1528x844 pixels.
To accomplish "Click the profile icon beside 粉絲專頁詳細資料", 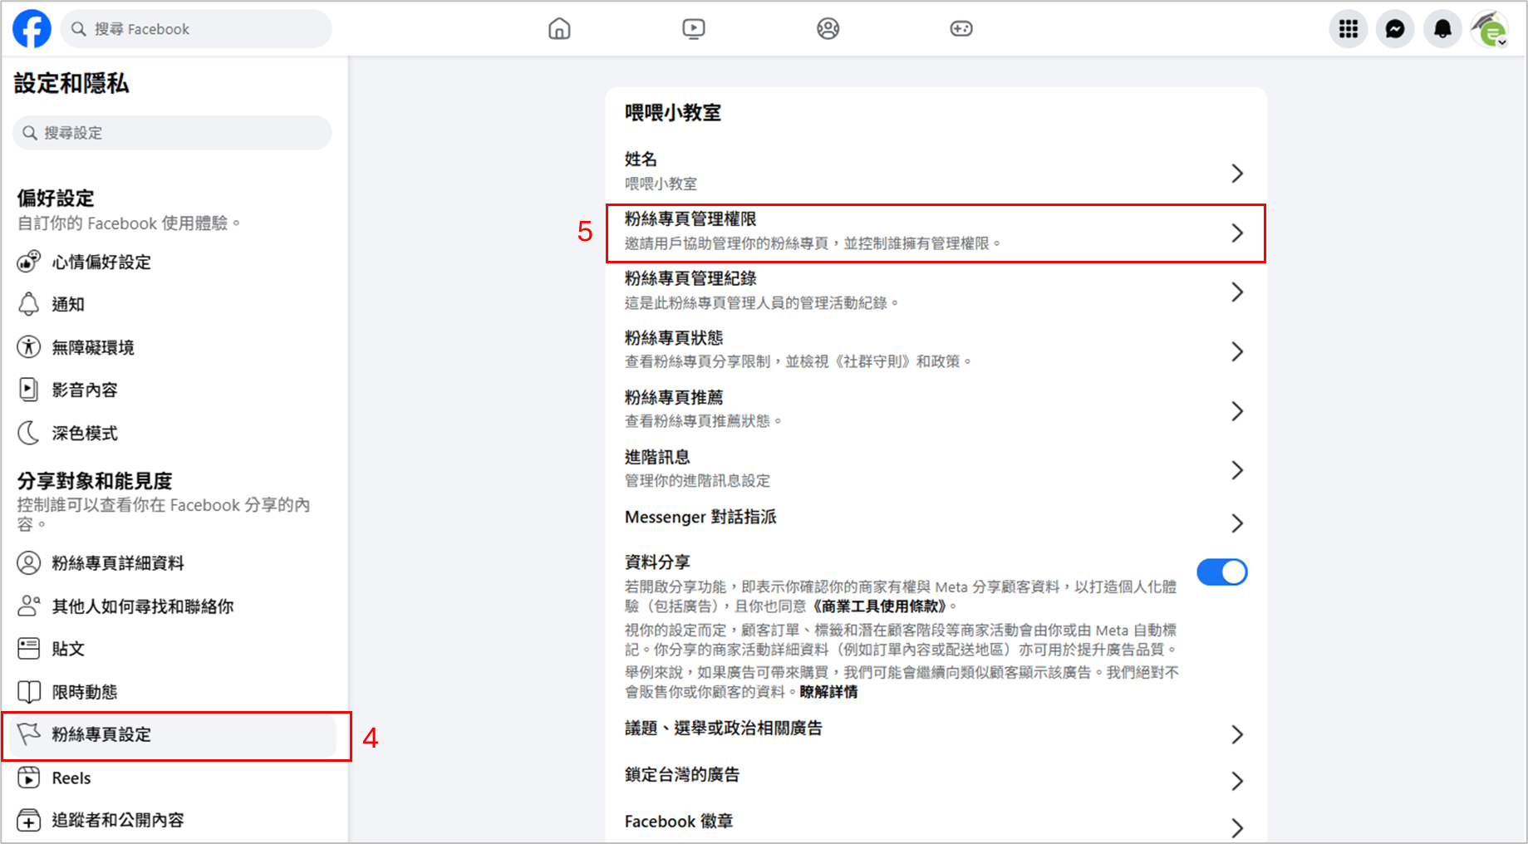I will tap(28, 563).
